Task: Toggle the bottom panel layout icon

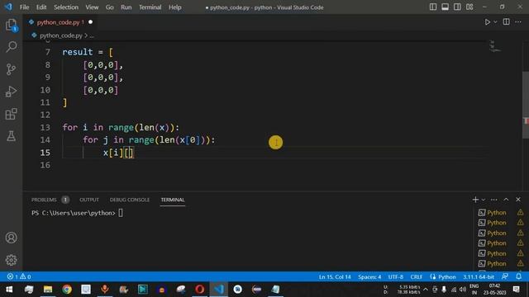Action: point(445,7)
